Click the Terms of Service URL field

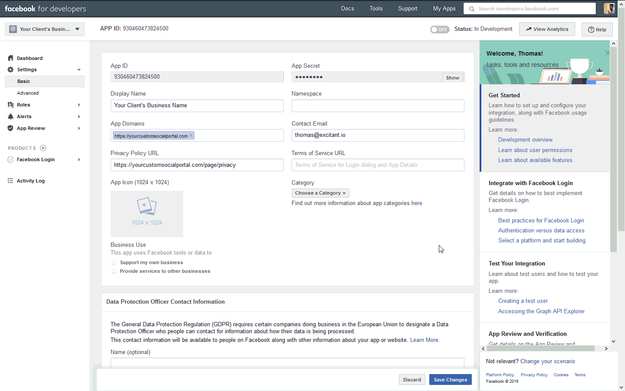tap(378, 165)
